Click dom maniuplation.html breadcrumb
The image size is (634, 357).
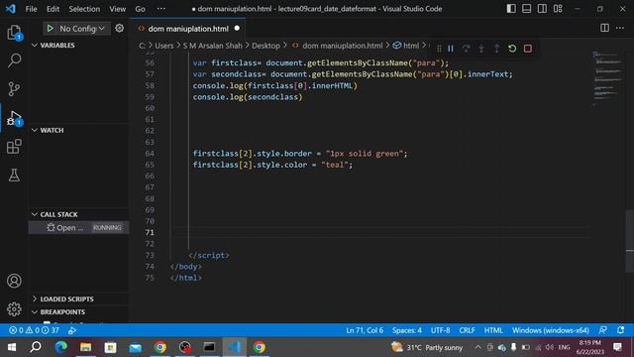point(343,46)
